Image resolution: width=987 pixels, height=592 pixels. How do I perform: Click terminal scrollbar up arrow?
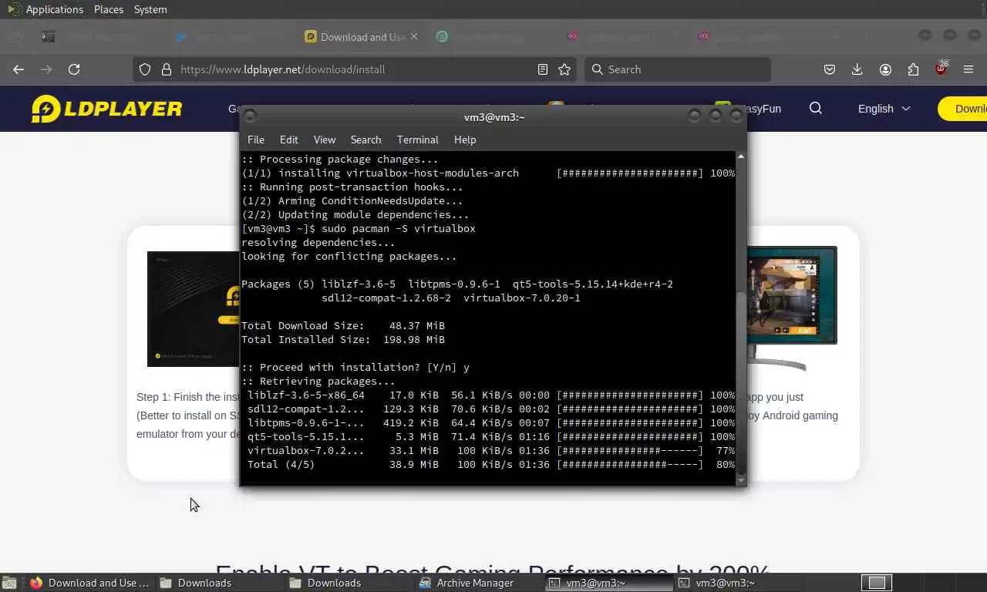tap(741, 156)
